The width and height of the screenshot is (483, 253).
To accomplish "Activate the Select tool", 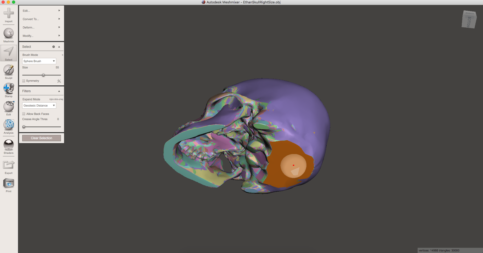I will coord(9,53).
